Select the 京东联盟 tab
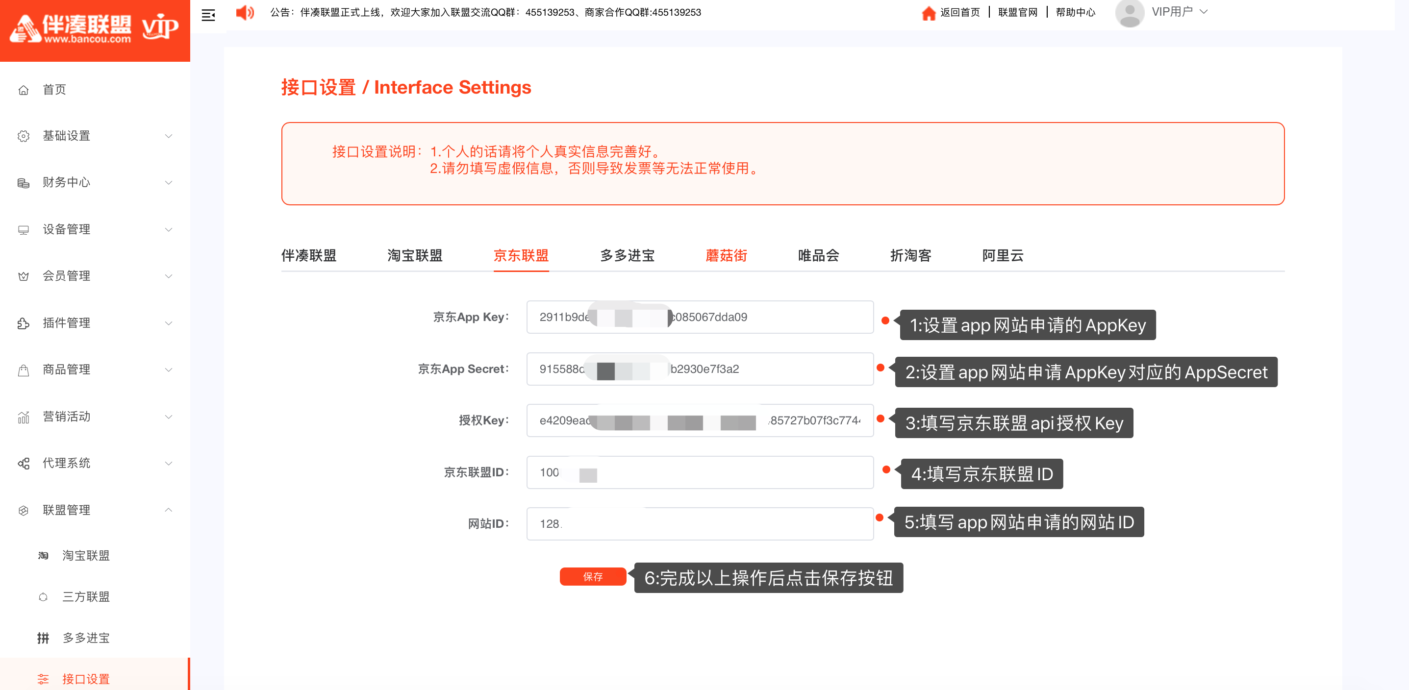The height and width of the screenshot is (690, 1409). pos(521,255)
